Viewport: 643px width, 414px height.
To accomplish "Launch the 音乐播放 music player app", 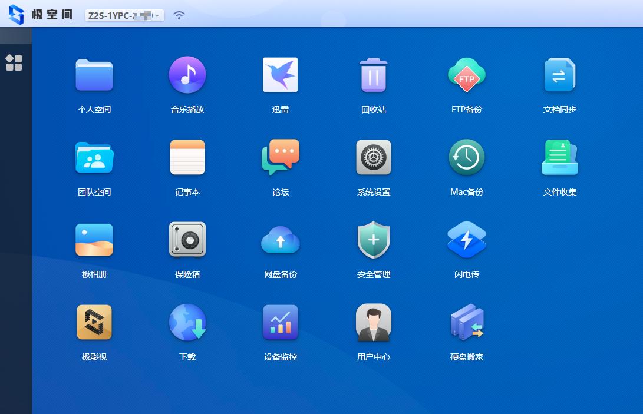I will coord(187,75).
